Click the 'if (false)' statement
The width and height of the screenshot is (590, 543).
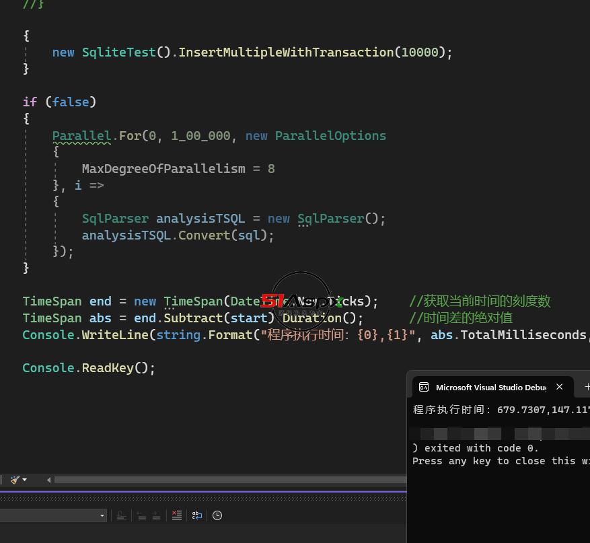pyautogui.click(x=59, y=102)
